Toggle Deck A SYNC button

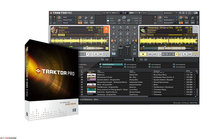(54, 35)
